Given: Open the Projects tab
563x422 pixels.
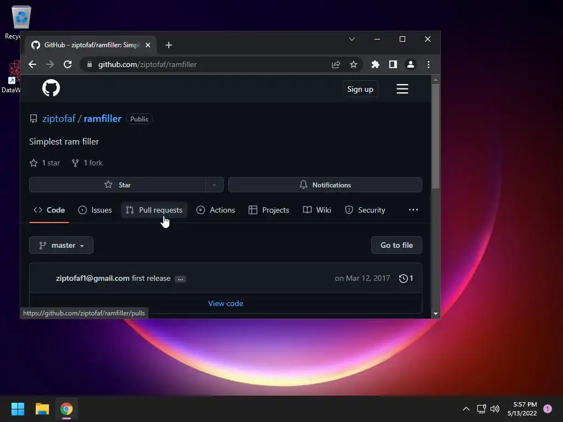Looking at the screenshot, I should (x=268, y=210).
